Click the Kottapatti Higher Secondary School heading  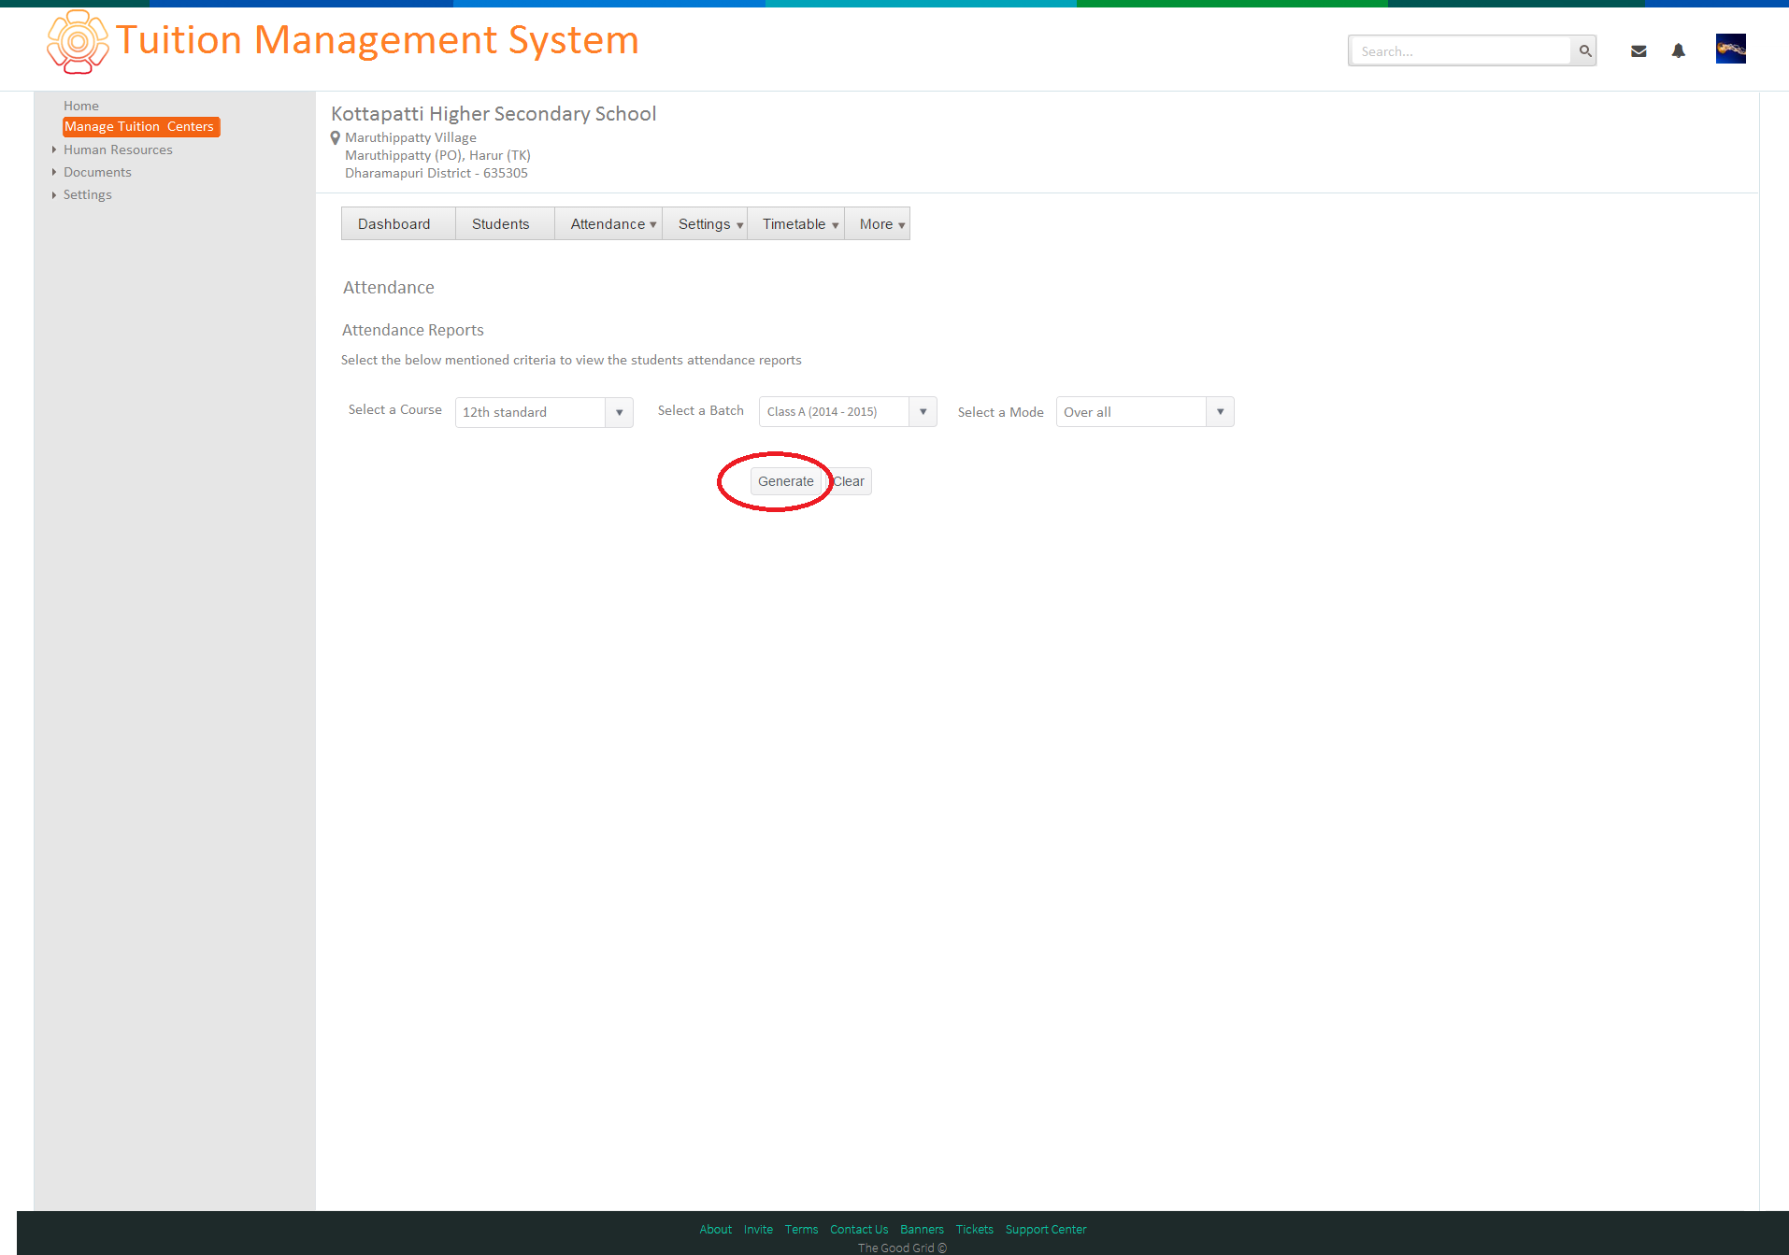[x=494, y=113]
